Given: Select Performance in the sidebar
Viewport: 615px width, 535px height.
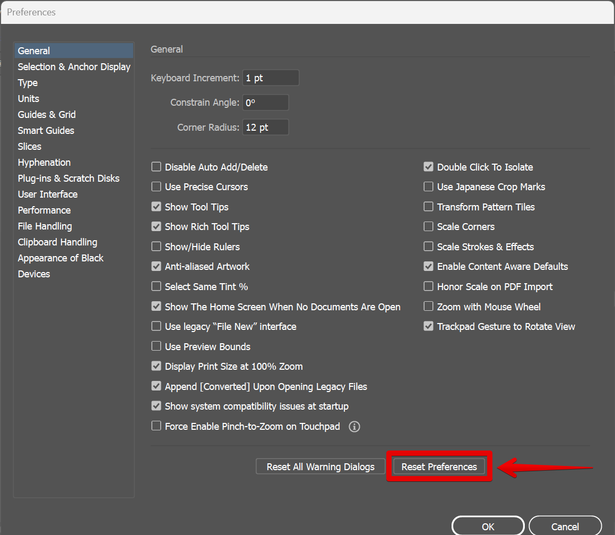Looking at the screenshot, I should click(x=44, y=210).
